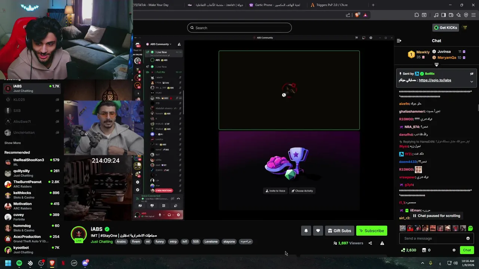Open SXB channel in sidebar

(x=31, y=111)
